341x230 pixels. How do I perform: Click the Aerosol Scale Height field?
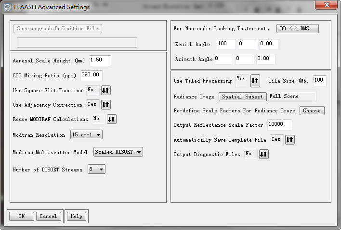pyautogui.click(x=100, y=61)
